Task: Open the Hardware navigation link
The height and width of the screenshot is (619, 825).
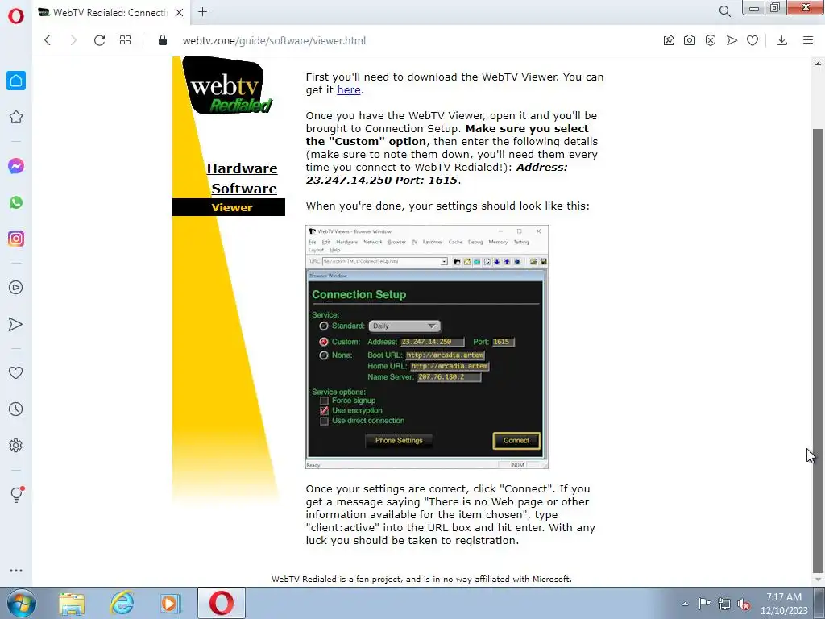Action: tap(242, 168)
